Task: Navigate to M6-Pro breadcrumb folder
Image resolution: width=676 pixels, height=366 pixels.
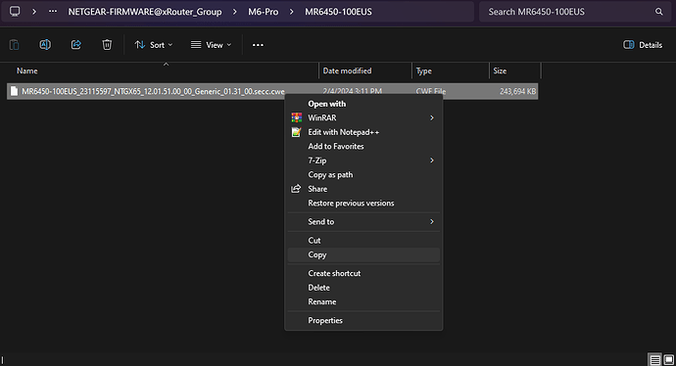Action: coord(264,12)
